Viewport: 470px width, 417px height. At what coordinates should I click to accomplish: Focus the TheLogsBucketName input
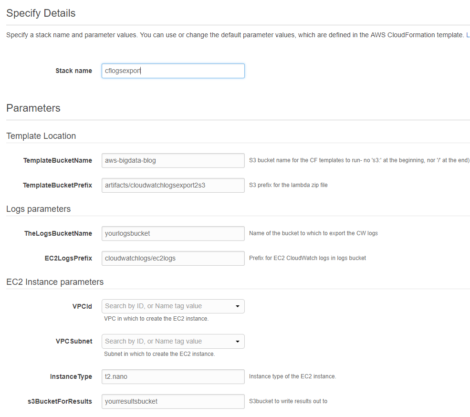[x=173, y=233]
